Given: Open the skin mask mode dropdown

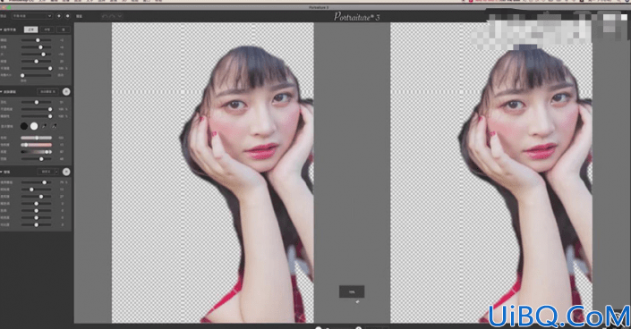Looking at the screenshot, I should (x=48, y=92).
